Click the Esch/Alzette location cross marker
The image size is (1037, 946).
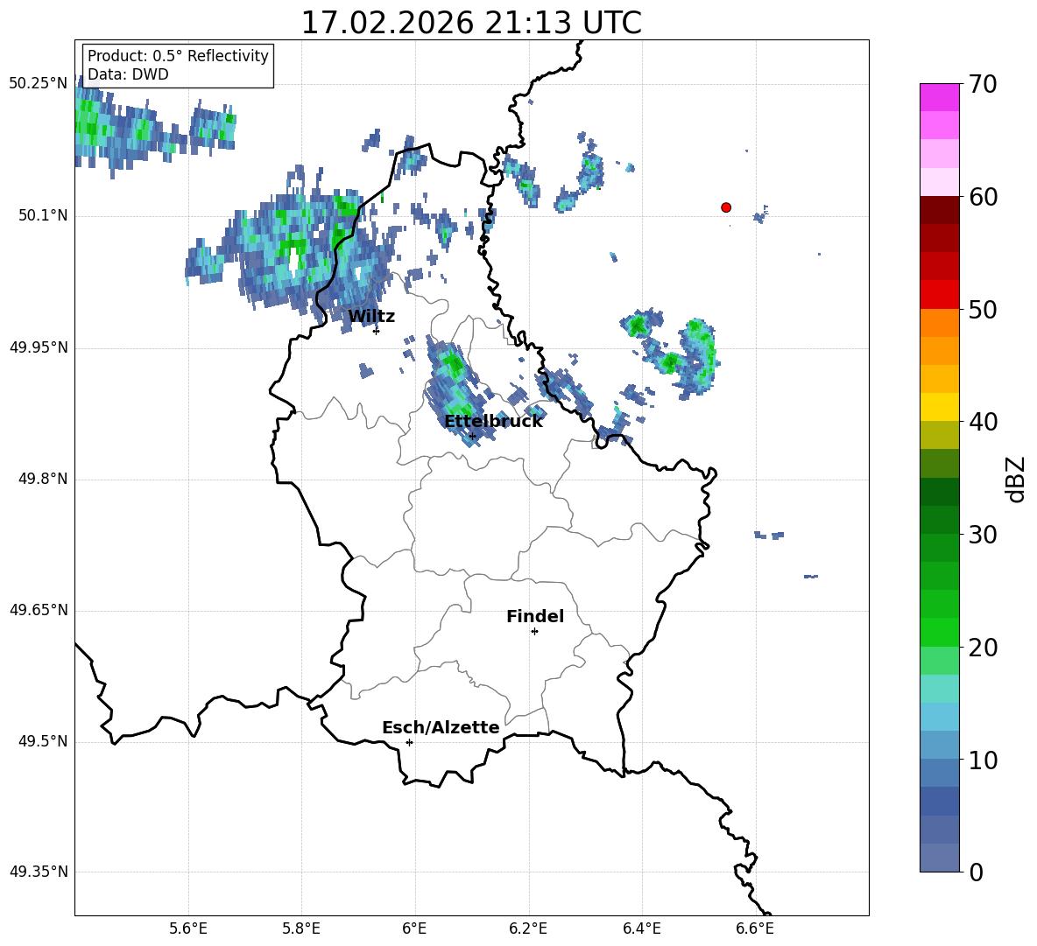pos(409,742)
